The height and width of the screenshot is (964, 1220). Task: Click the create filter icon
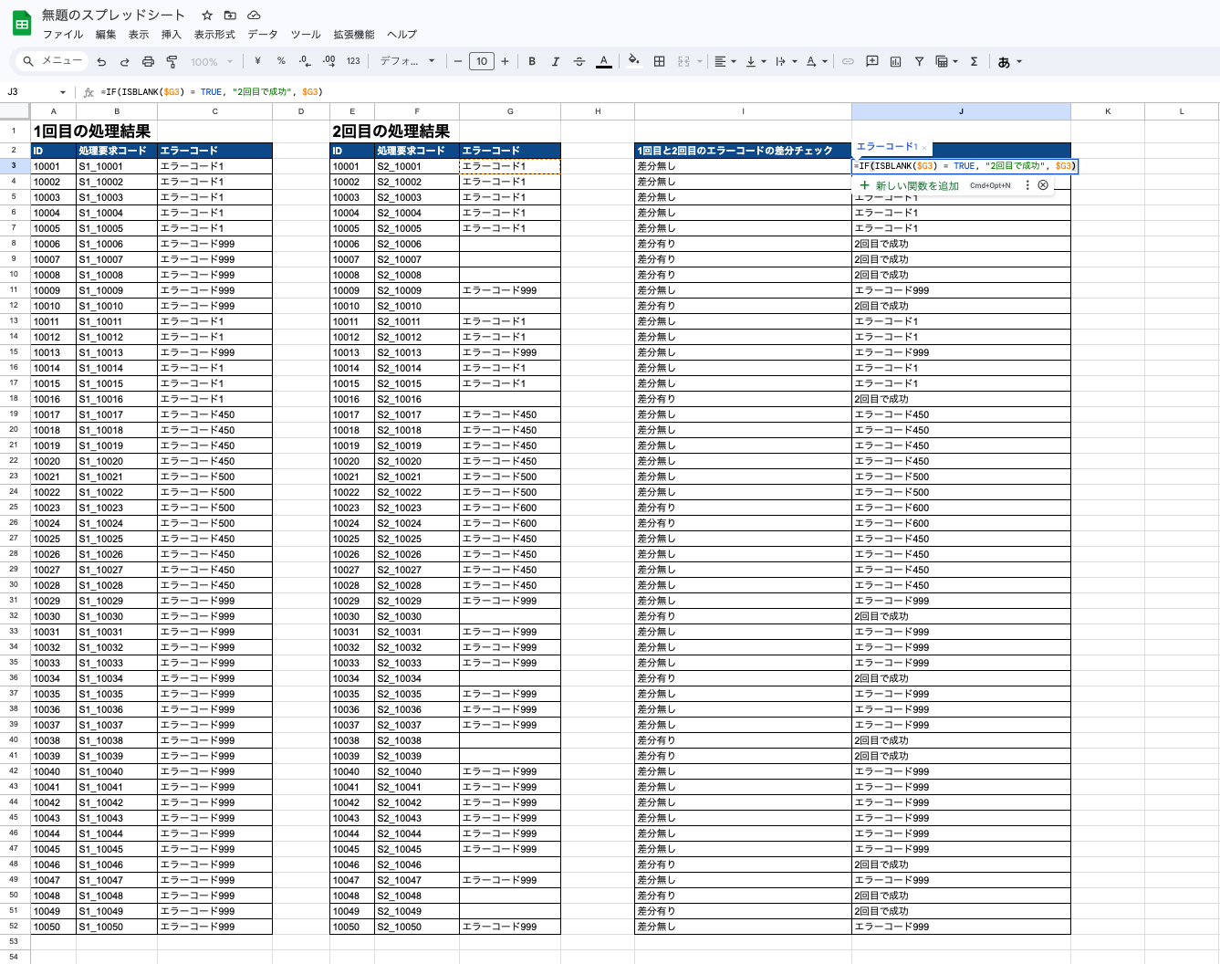click(919, 61)
